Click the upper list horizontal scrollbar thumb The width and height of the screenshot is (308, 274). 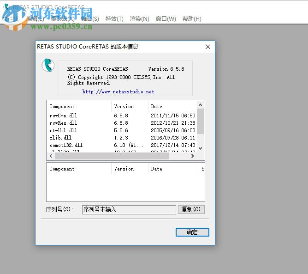point(112,156)
